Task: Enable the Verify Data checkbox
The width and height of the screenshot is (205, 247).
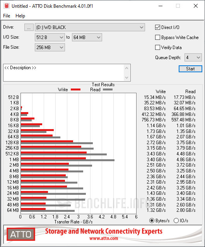Action: pos(157,48)
